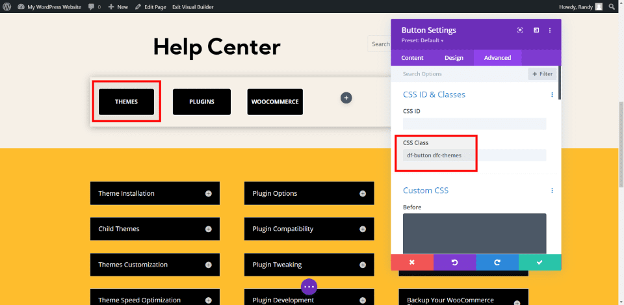Viewport: 624px width, 305px height.
Task: Click the snap-to-sidebar icon in Button Settings header
Action: tap(536, 30)
